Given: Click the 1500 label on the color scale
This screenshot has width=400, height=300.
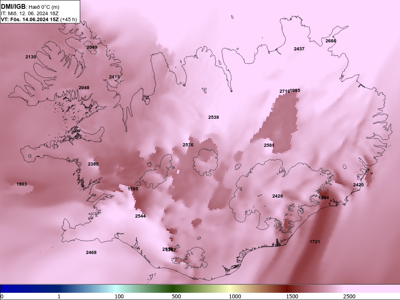Looking at the screenshot, I should coord(292,296).
